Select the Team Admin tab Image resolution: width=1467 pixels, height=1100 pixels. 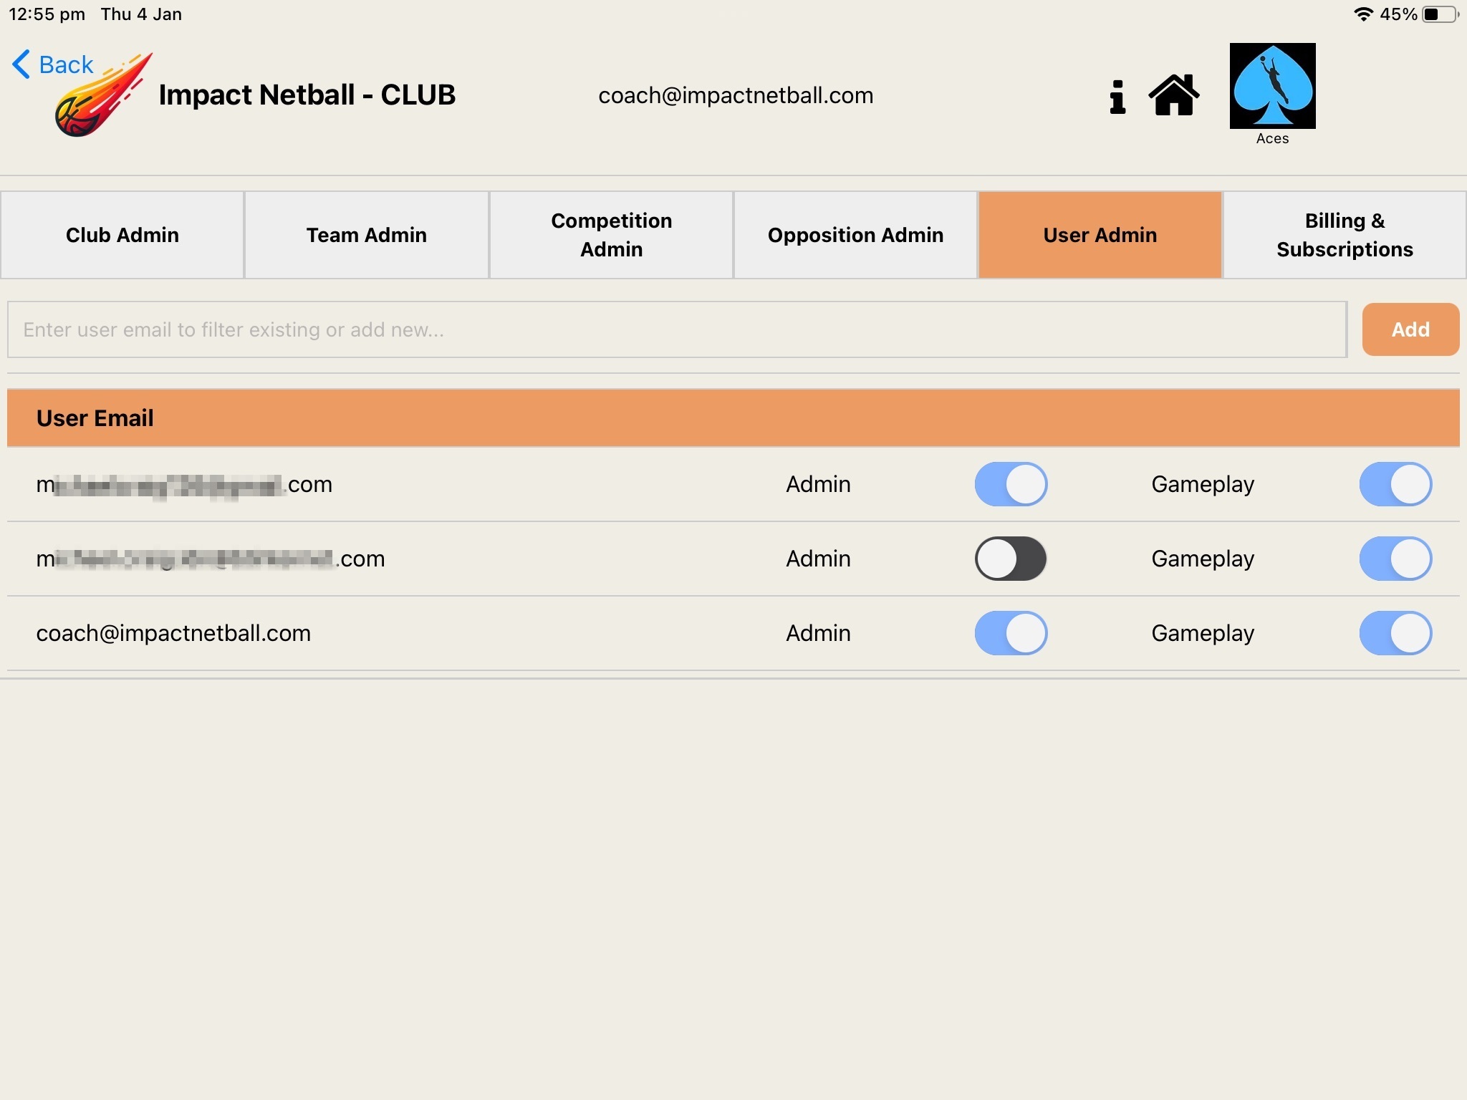pos(367,235)
